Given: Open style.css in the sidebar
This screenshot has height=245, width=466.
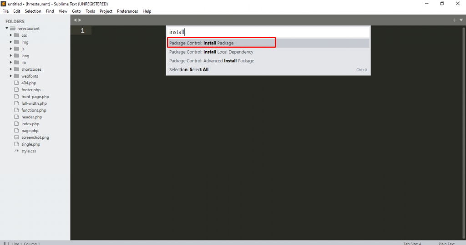Looking at the screenshot, I should (28, 151).
